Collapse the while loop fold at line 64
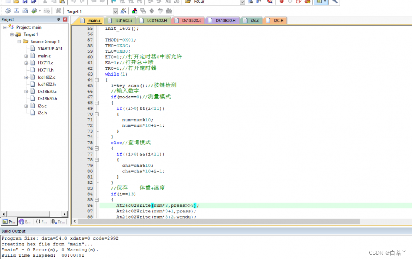Image resolution: width=412 pixels, height=259 pixels. tap(97, 80)
